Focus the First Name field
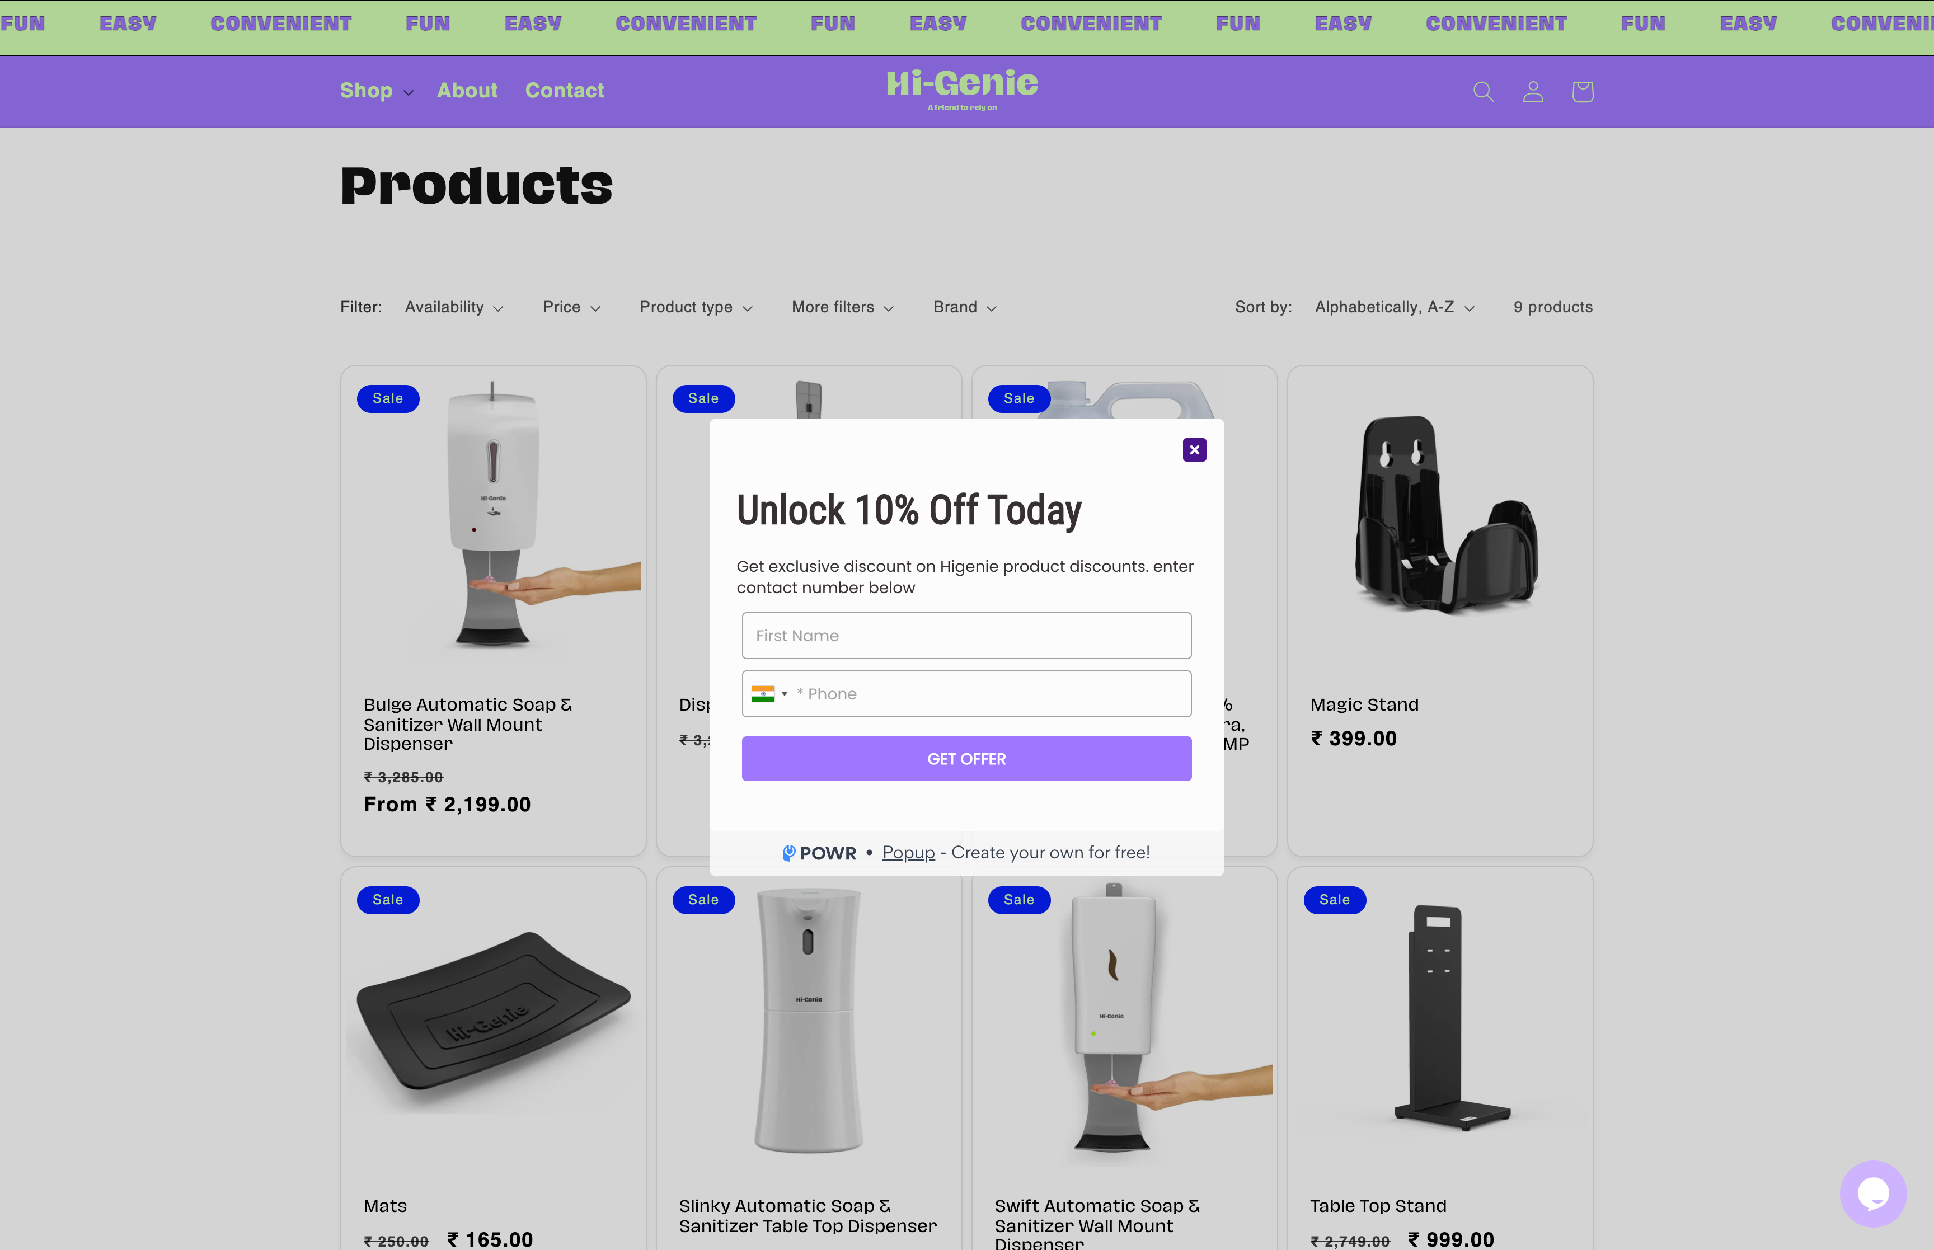The height and width of the screenshot is (1250, 1934). pos(966,636)
